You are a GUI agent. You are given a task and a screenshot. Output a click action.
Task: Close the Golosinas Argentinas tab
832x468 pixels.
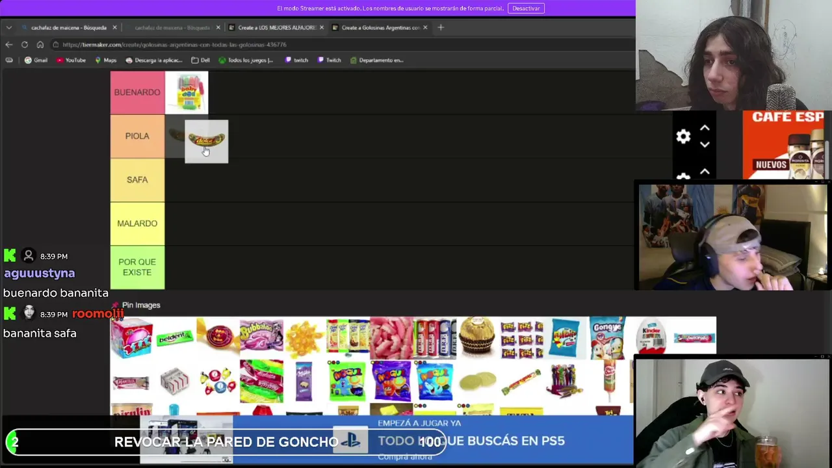click(x=425, y=27)
